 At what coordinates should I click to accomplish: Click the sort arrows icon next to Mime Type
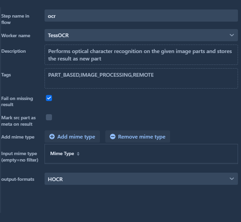pos(78,154)
